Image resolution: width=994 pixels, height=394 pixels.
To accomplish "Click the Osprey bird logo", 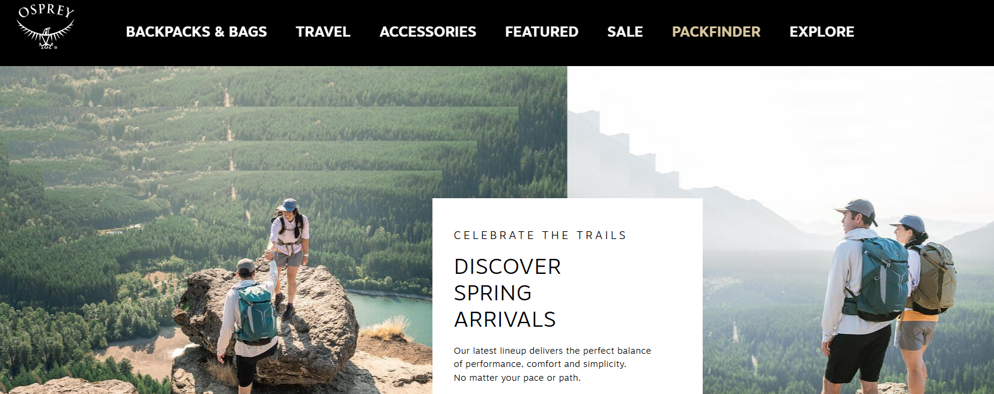I will tap(46, 27).
